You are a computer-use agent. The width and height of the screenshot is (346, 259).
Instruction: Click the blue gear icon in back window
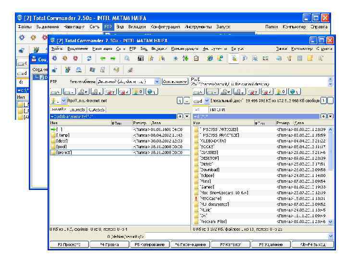coord(22,37)
